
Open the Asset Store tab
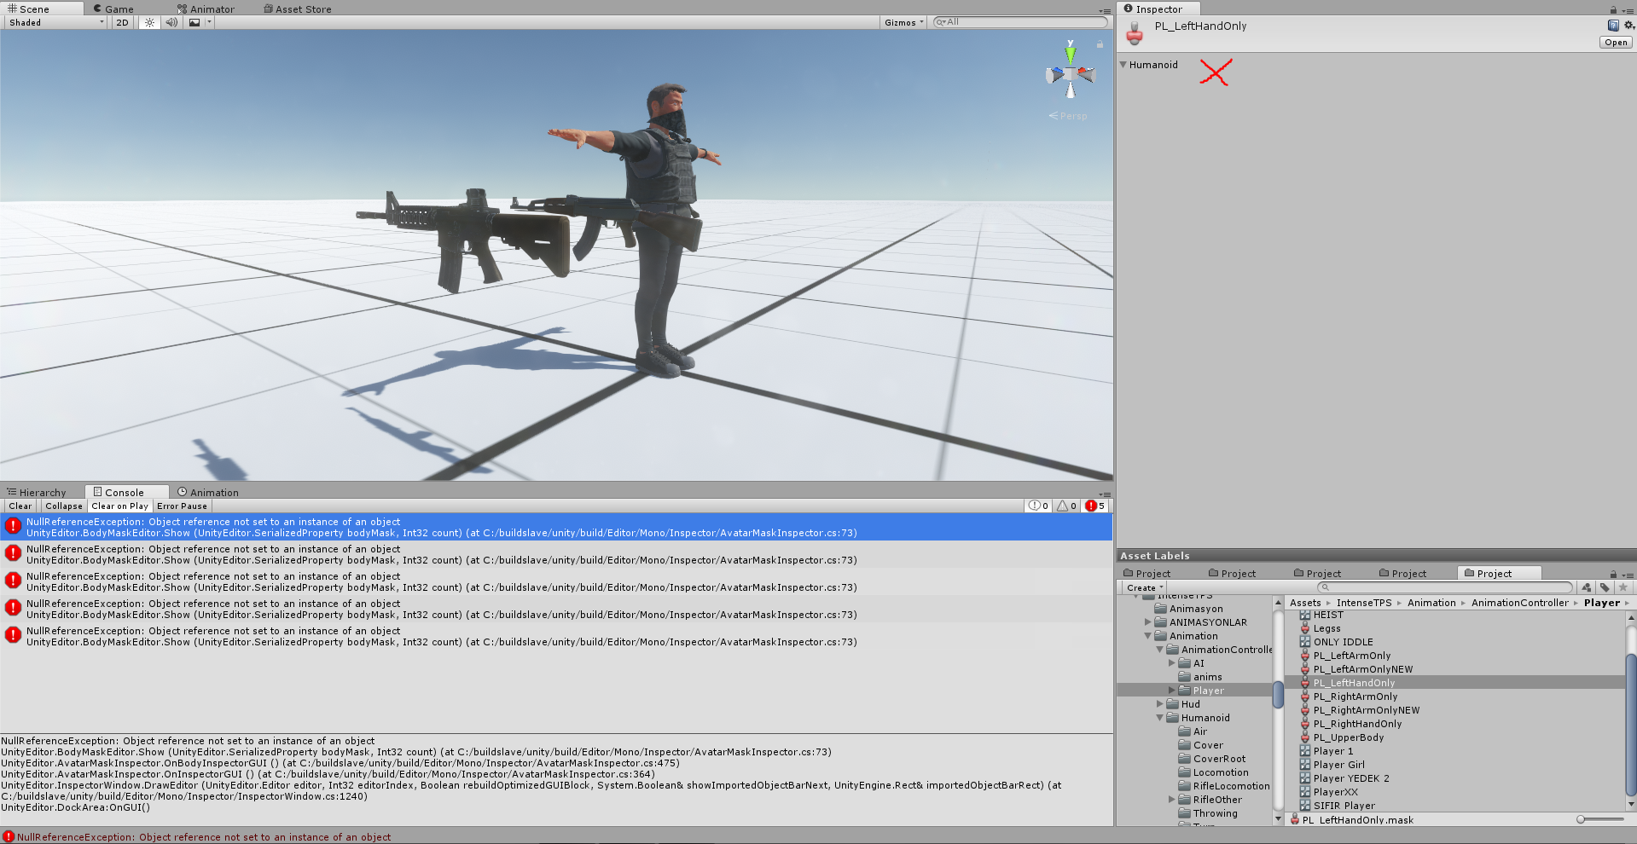298,9
